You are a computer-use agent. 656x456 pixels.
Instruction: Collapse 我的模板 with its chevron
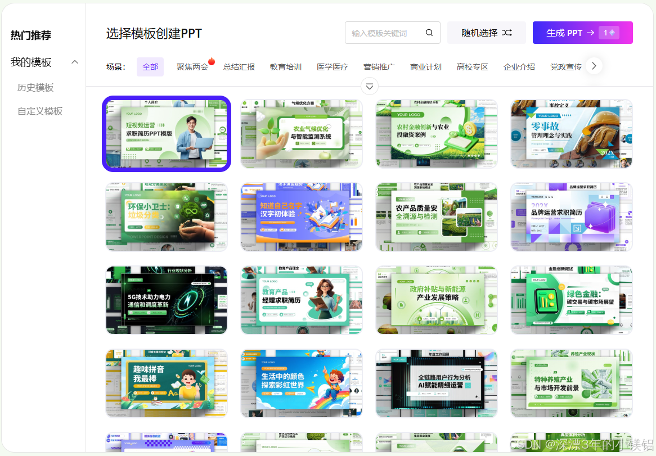click(75, 62)
